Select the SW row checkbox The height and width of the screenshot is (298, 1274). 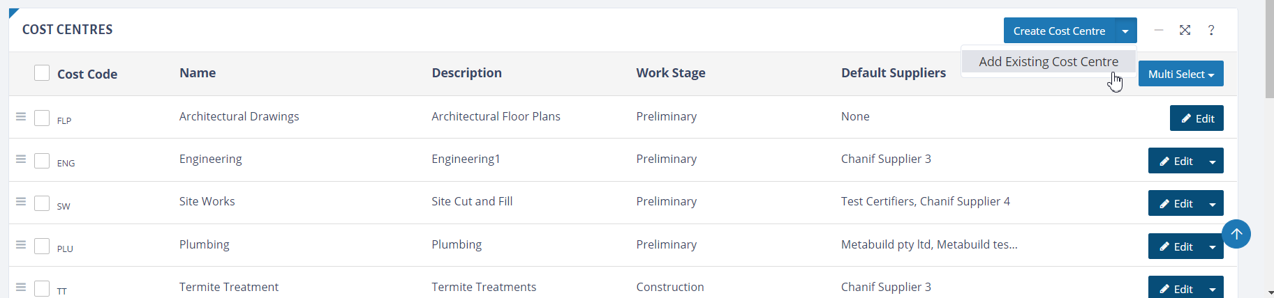tap(42, 203)
